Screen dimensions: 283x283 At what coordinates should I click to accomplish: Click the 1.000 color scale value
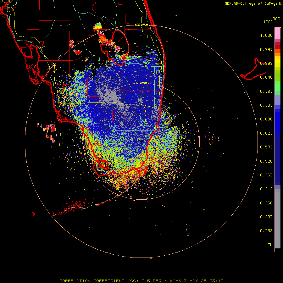click(x=266, y=35)
